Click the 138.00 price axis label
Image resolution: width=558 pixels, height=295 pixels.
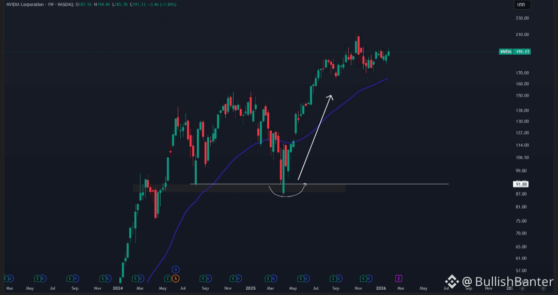522,111
